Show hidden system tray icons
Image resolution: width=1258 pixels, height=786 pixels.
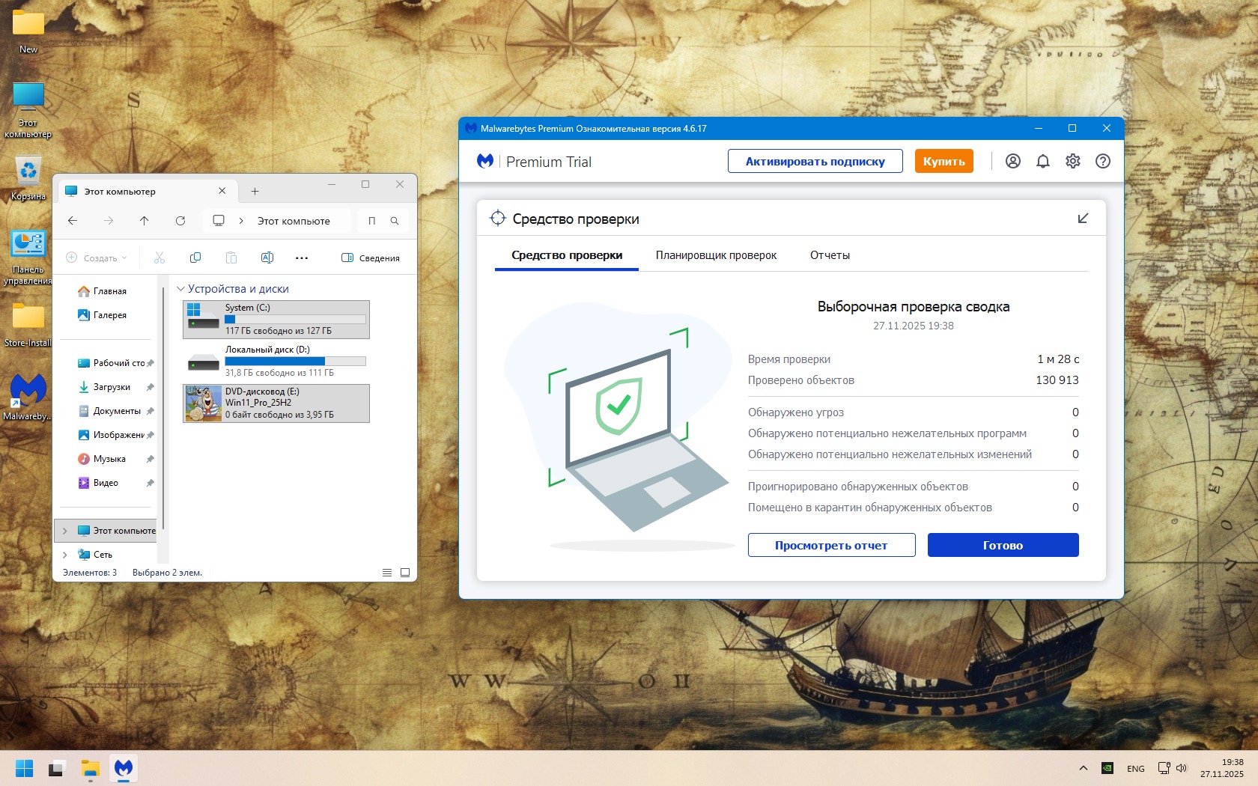[x=1084, y=768]
